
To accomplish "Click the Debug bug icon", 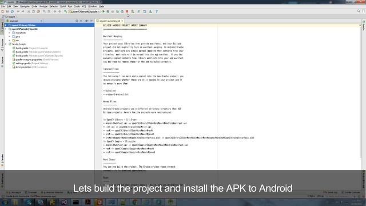I will point(108,11).
